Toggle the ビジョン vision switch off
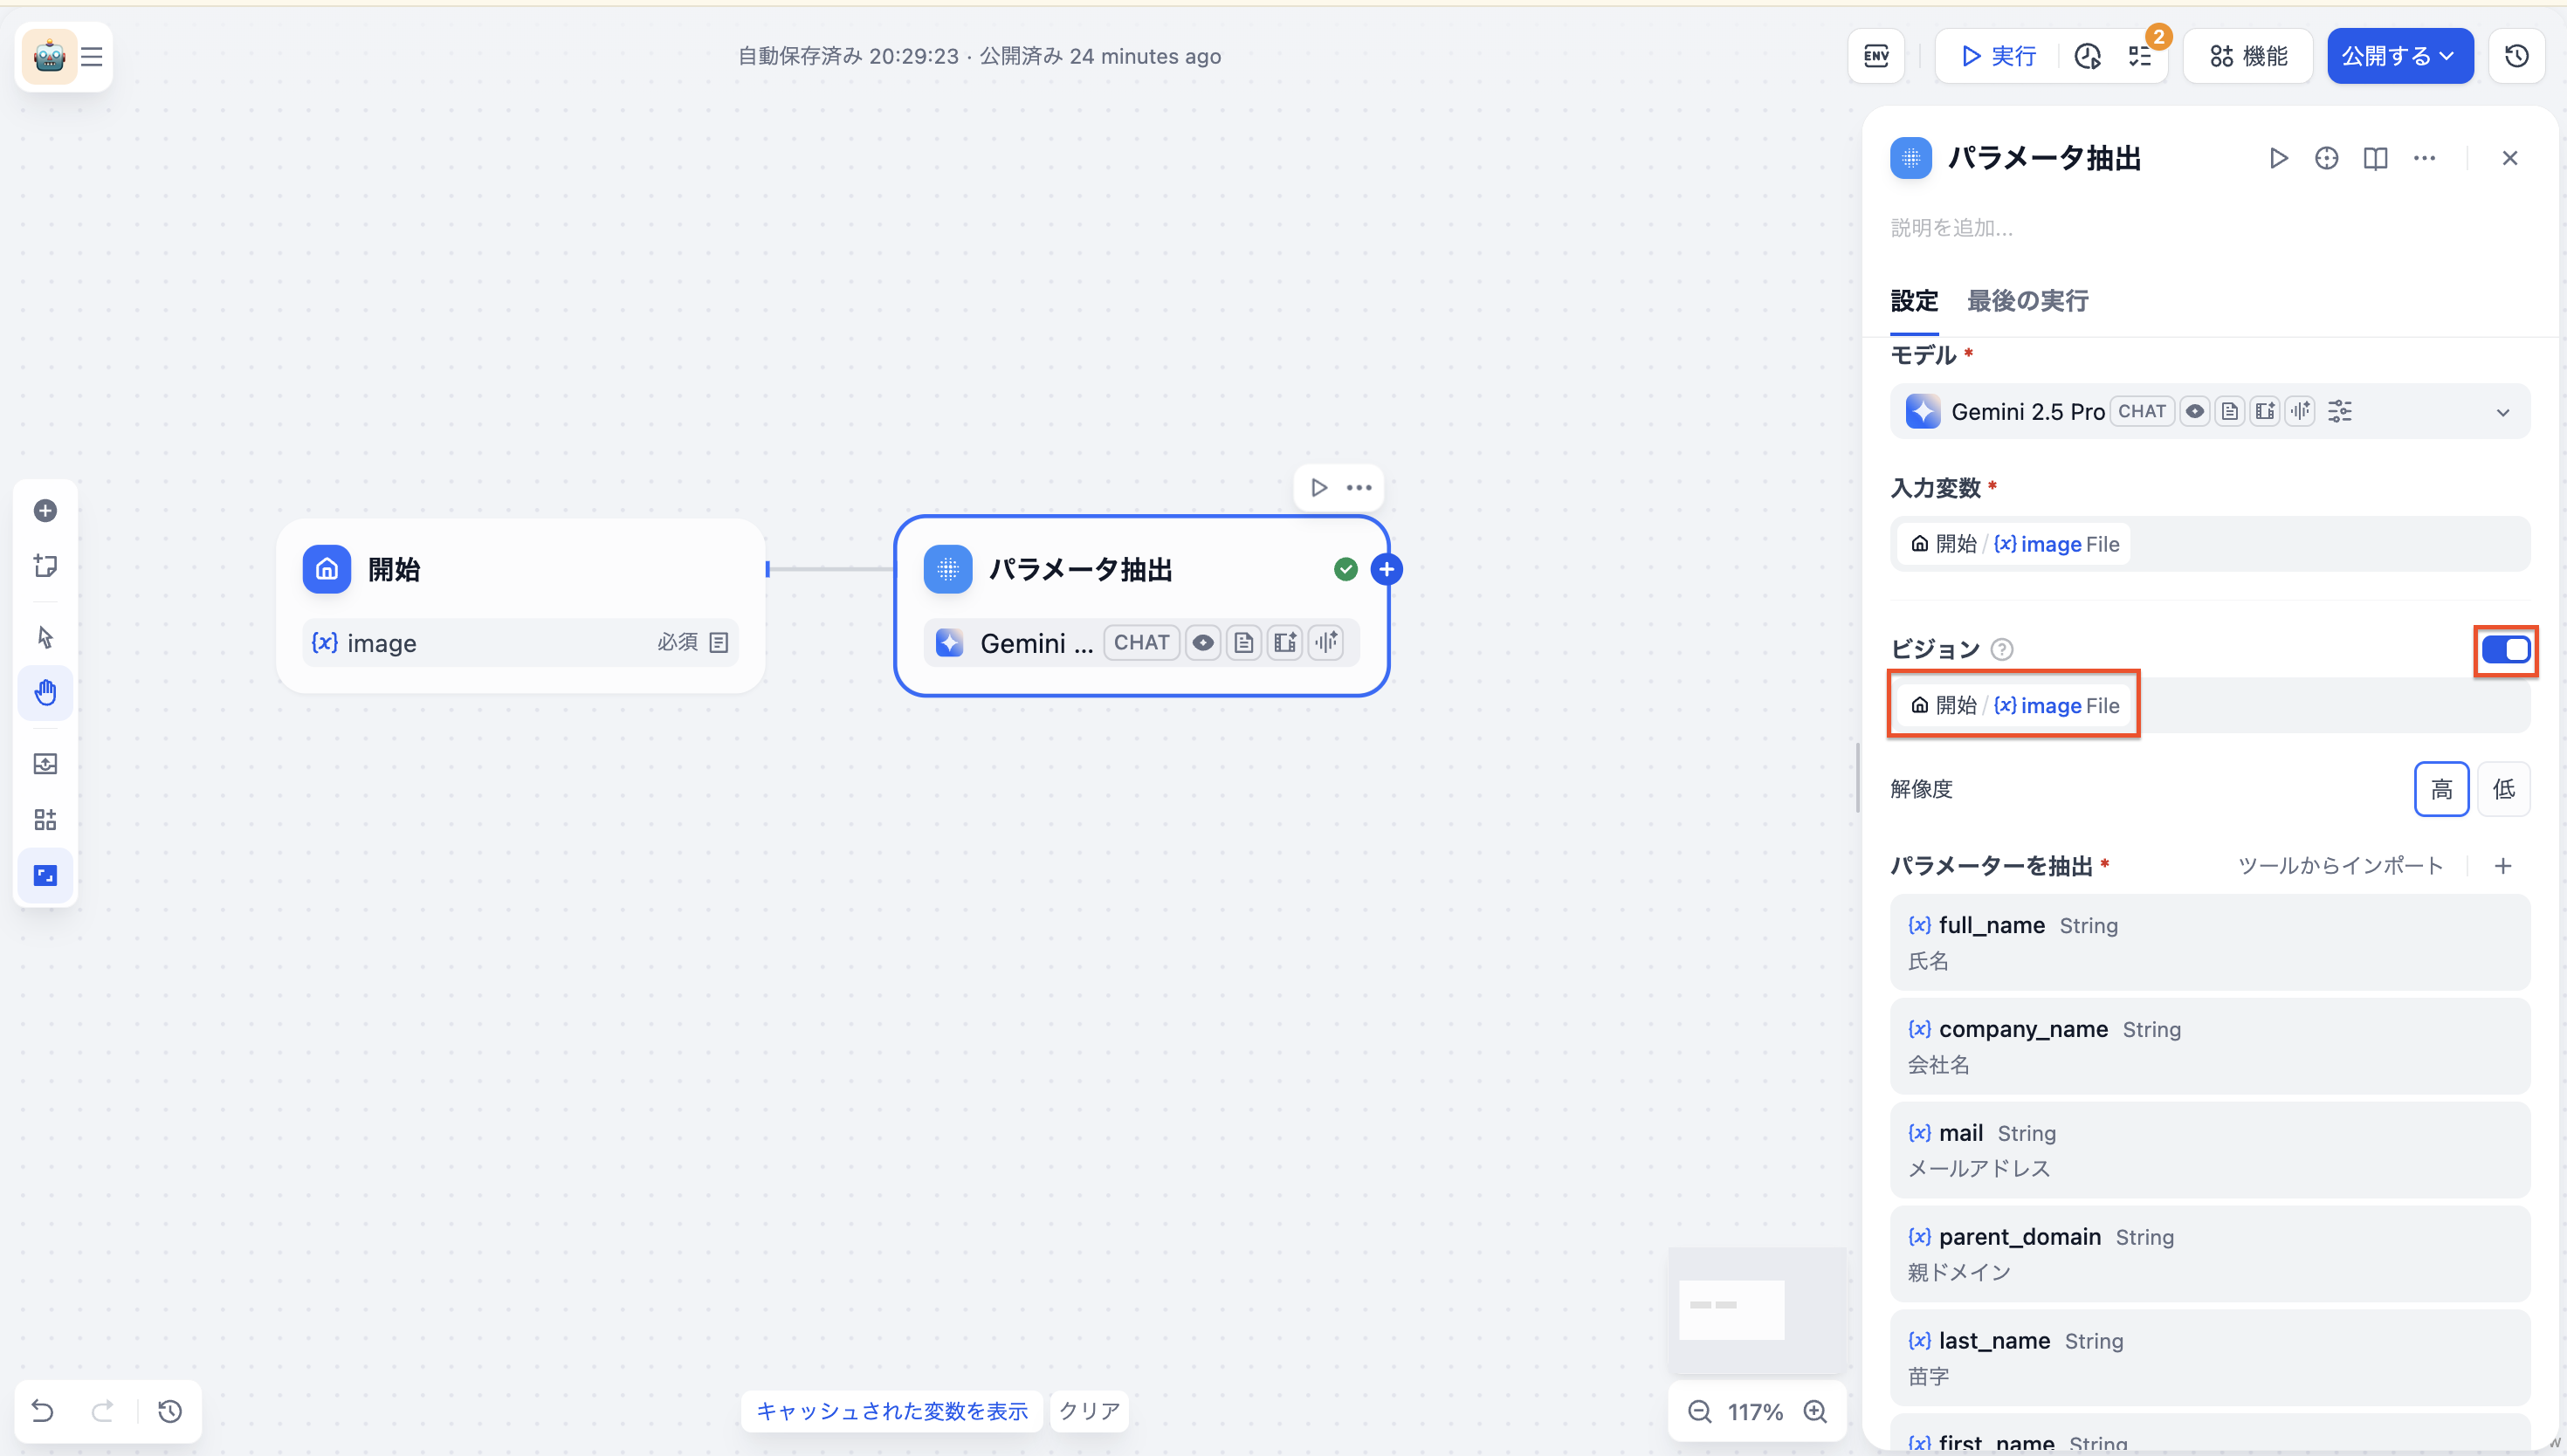 [x=2505, y=650]
